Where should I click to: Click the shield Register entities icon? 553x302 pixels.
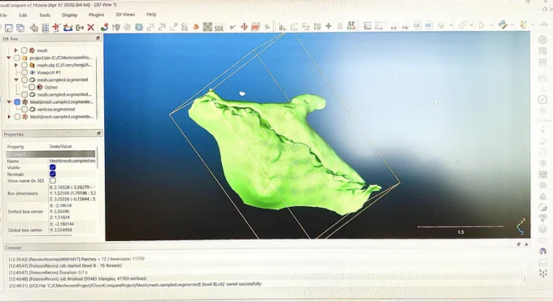point(115,27)
